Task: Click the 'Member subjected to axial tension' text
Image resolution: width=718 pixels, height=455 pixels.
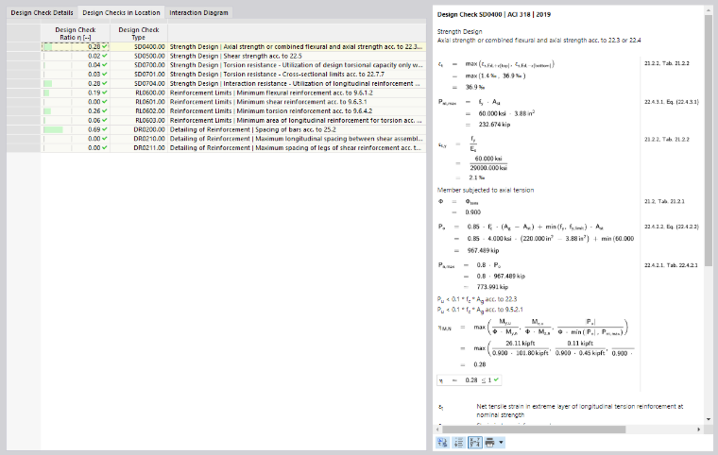Action: [486, 190]
